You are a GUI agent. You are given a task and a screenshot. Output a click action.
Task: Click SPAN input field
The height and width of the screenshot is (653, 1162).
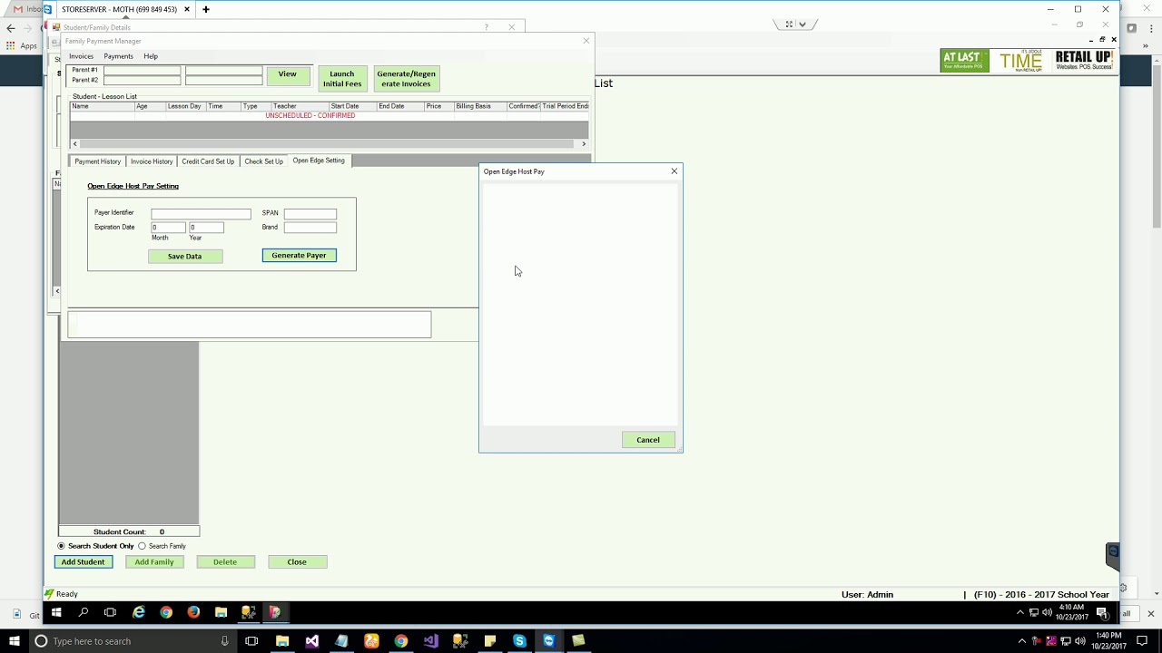[310, 214]
